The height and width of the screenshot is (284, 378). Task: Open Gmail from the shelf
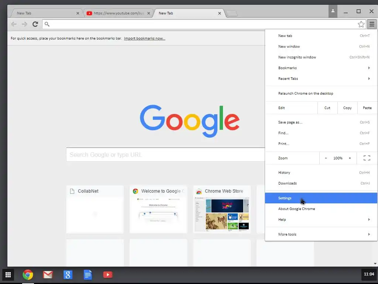[x=48, y=275]
